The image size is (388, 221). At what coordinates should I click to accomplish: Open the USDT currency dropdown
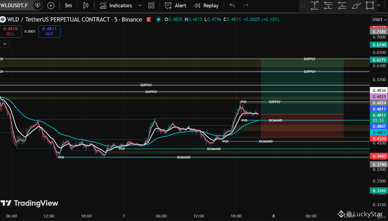click(379, 20)
